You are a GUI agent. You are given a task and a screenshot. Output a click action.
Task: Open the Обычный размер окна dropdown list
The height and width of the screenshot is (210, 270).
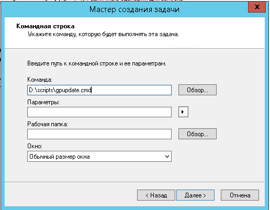tap(99, 157)
